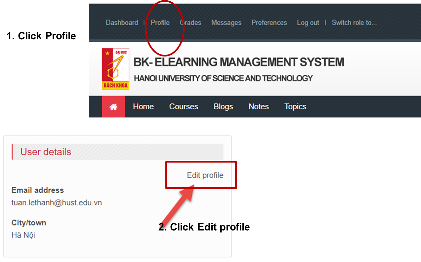421x262 pixels.
Task: Open the Profile page link
Action: click(160, 23)
